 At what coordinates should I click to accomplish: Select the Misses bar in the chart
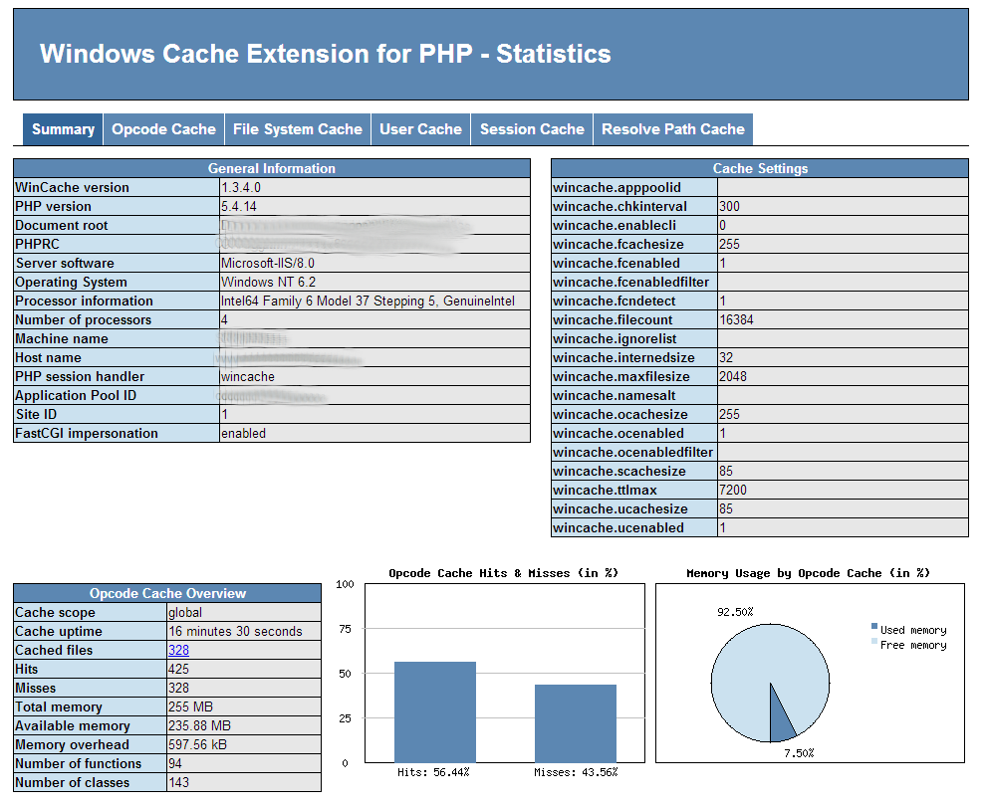click(x=576, y=723)
